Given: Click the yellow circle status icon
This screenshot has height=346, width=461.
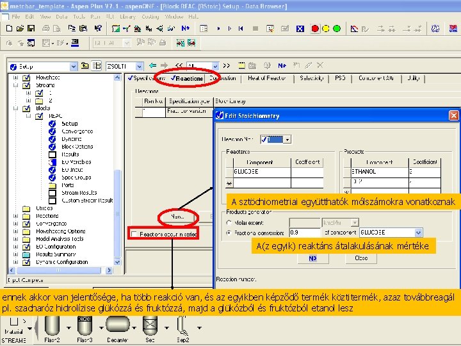Looking at the screenshot, I should 326,29.
